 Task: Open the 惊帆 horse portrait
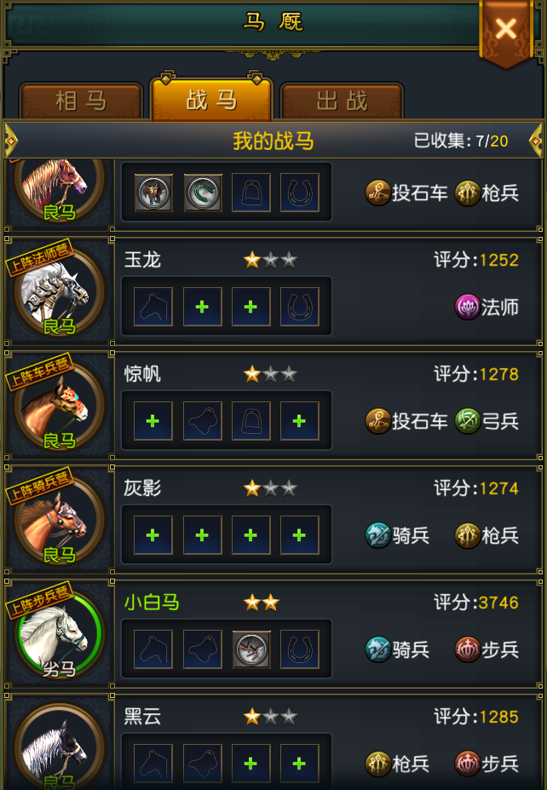tap(60, 407)
